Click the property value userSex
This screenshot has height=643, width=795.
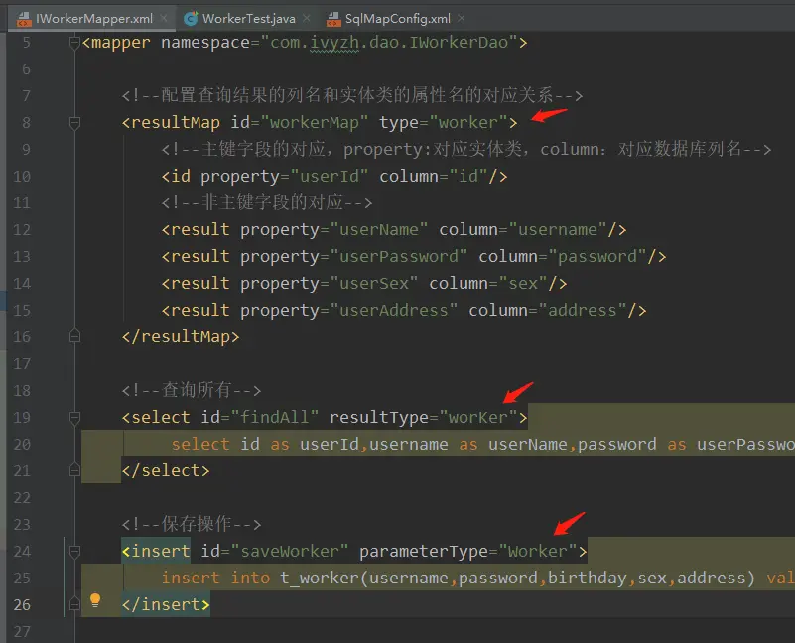point(373,284)
